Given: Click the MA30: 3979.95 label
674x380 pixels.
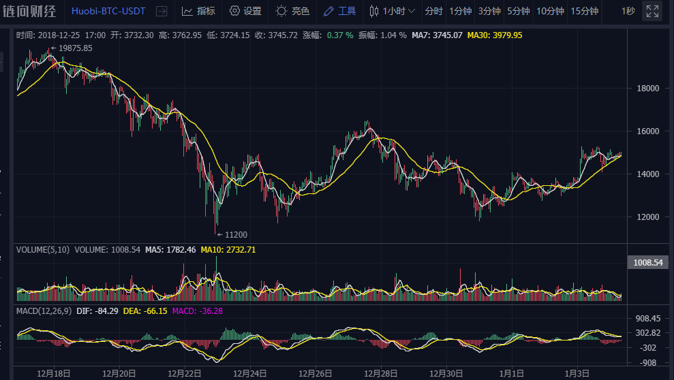Looking at the screenshot, I should click(x=495, y=35).
